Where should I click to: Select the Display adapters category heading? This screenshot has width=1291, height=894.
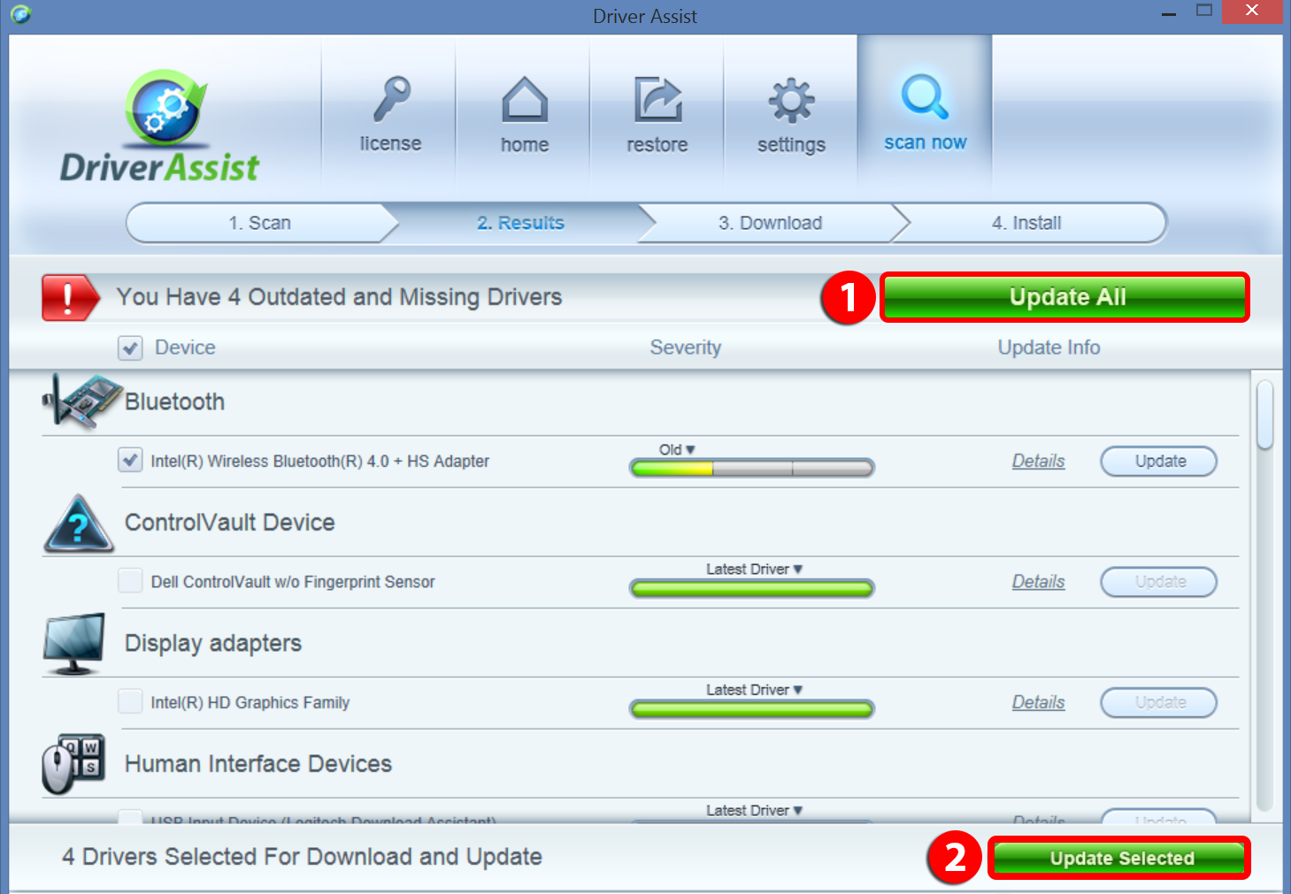tap(213, 643)
